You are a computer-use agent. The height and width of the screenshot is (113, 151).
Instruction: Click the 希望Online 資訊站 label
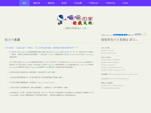[107, 83]
